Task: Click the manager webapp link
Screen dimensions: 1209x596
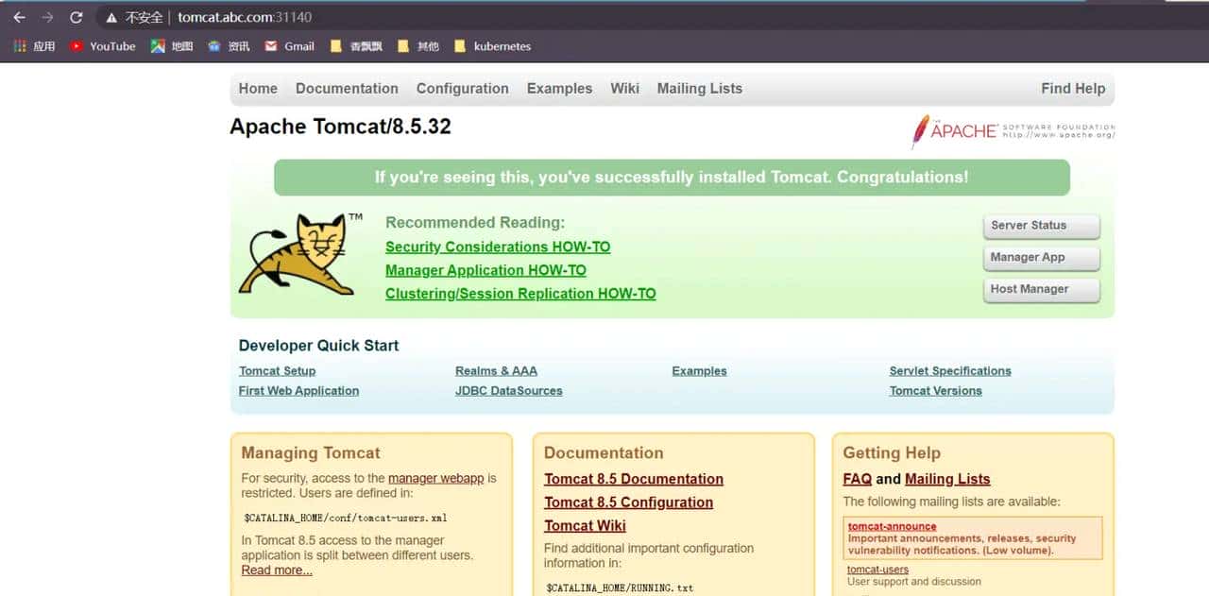Action: pos(436,479)
